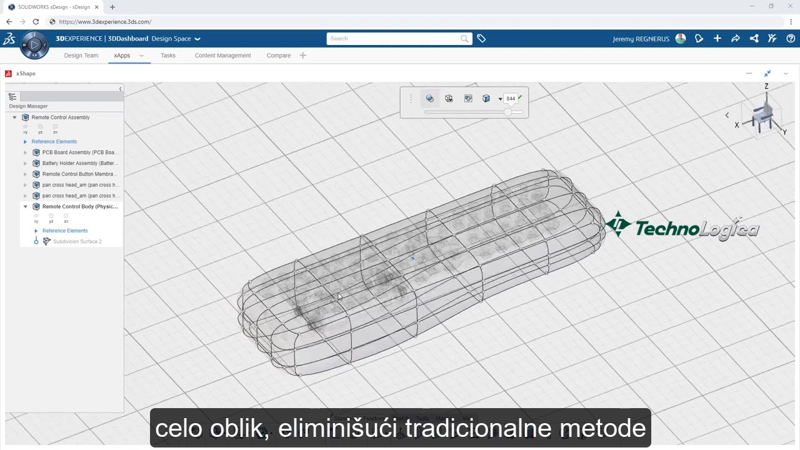The height and width of the screenshot is (450, 800).
Task: Expand the PCB Board Assembly node
Action: [x=26, y=152]
